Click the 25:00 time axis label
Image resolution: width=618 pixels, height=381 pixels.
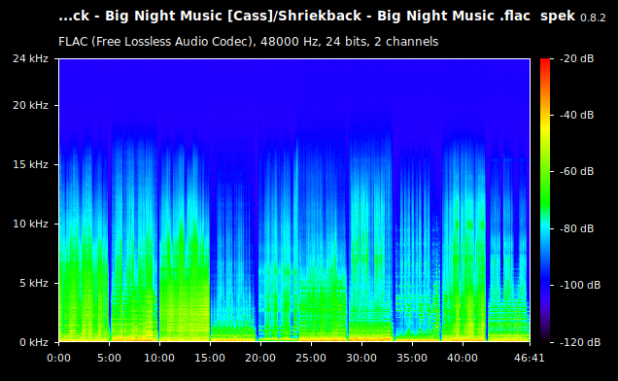[311, 358]
